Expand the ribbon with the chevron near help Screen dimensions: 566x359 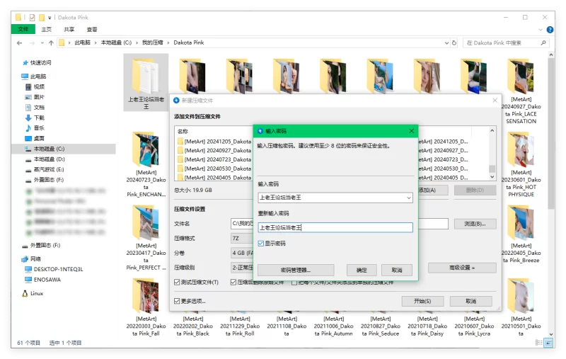click(541, 30)
